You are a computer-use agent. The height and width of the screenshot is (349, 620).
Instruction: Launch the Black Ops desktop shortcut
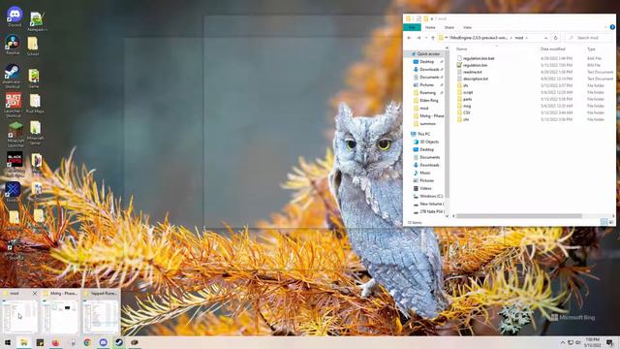15,164
